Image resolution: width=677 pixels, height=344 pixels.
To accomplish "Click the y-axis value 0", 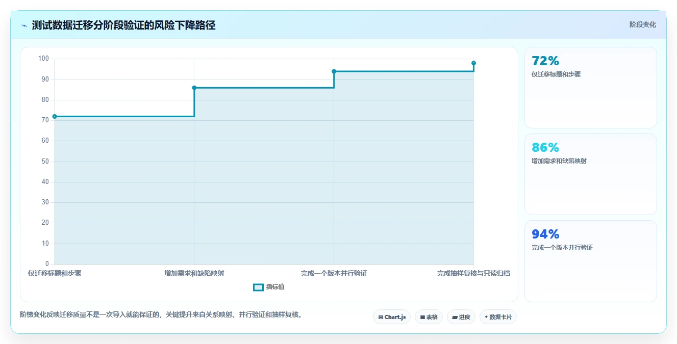I will click(47, 264).
